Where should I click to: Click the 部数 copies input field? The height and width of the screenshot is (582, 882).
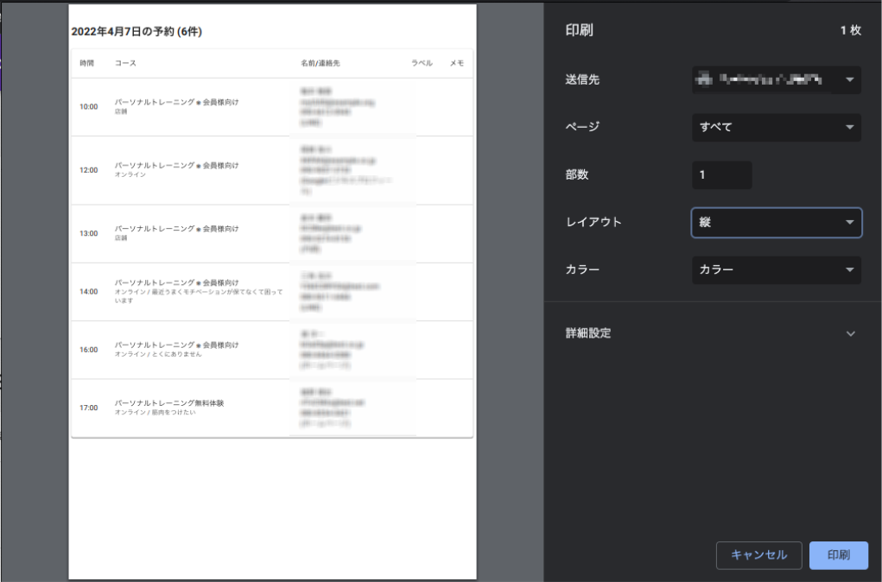tap(721, 175)
